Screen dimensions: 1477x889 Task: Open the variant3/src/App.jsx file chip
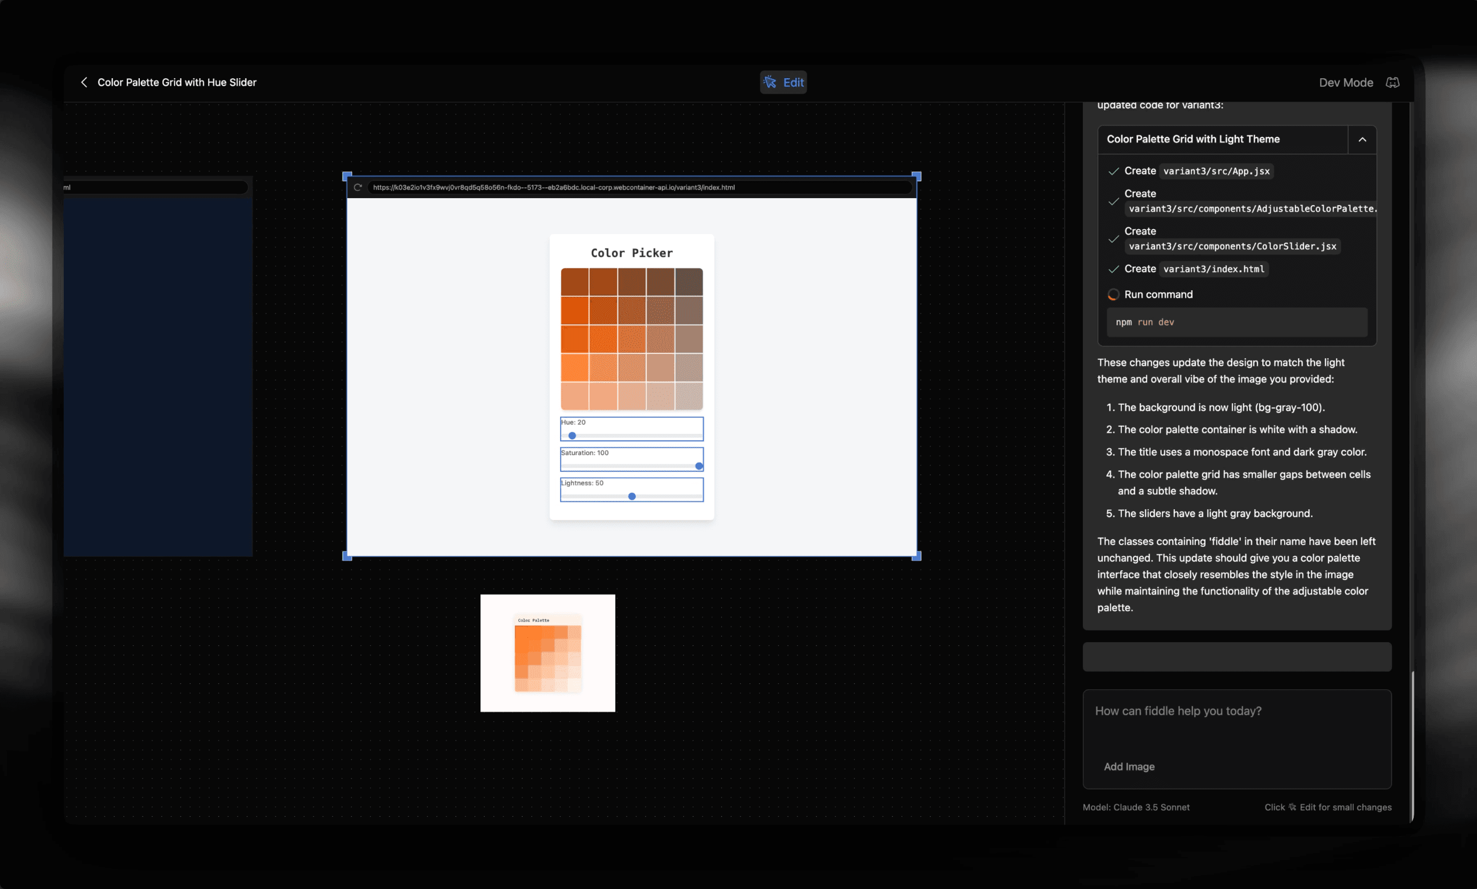click(1216, 171)
